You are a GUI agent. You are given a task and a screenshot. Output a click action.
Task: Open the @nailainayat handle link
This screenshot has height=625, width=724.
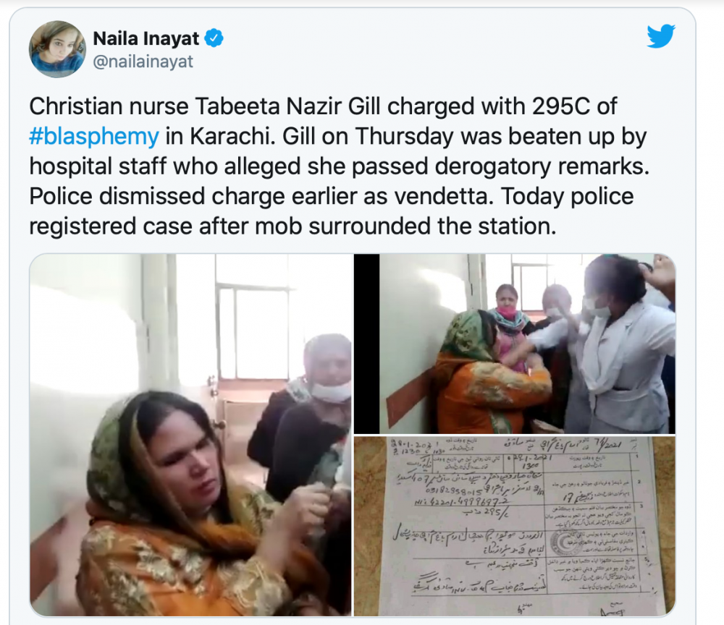click(143, 61)
